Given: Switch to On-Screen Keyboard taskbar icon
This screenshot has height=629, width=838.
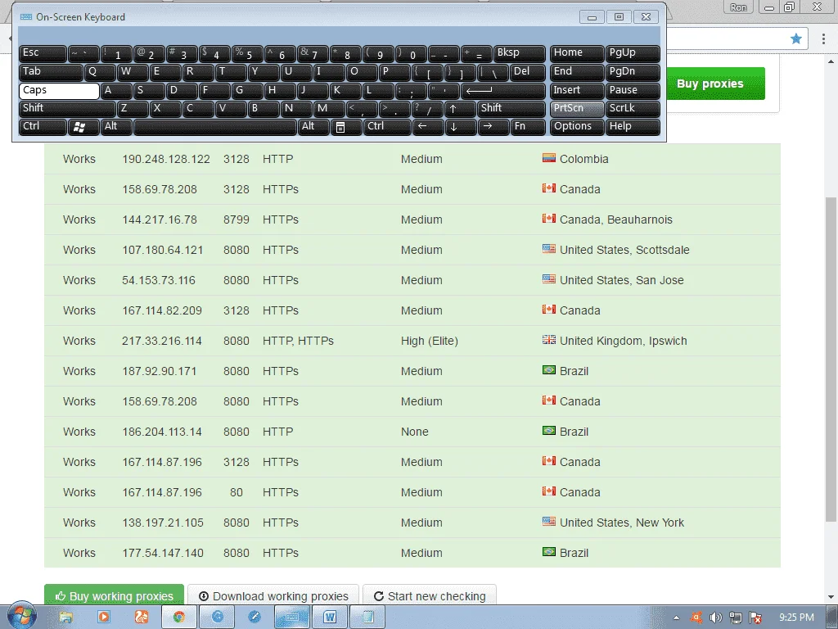Looking at the screenshot, I should 292,618.
